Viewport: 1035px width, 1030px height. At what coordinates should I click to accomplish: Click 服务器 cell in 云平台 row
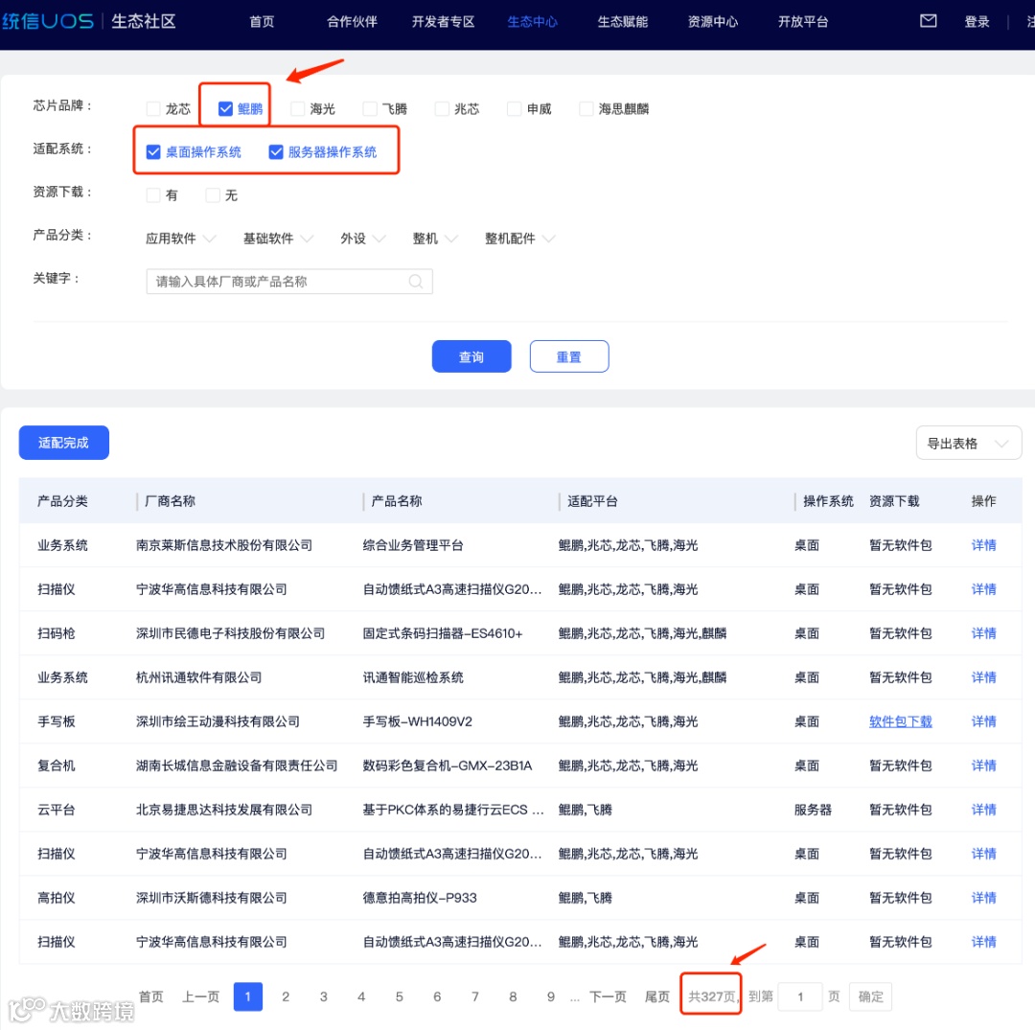tap(813, 810)
